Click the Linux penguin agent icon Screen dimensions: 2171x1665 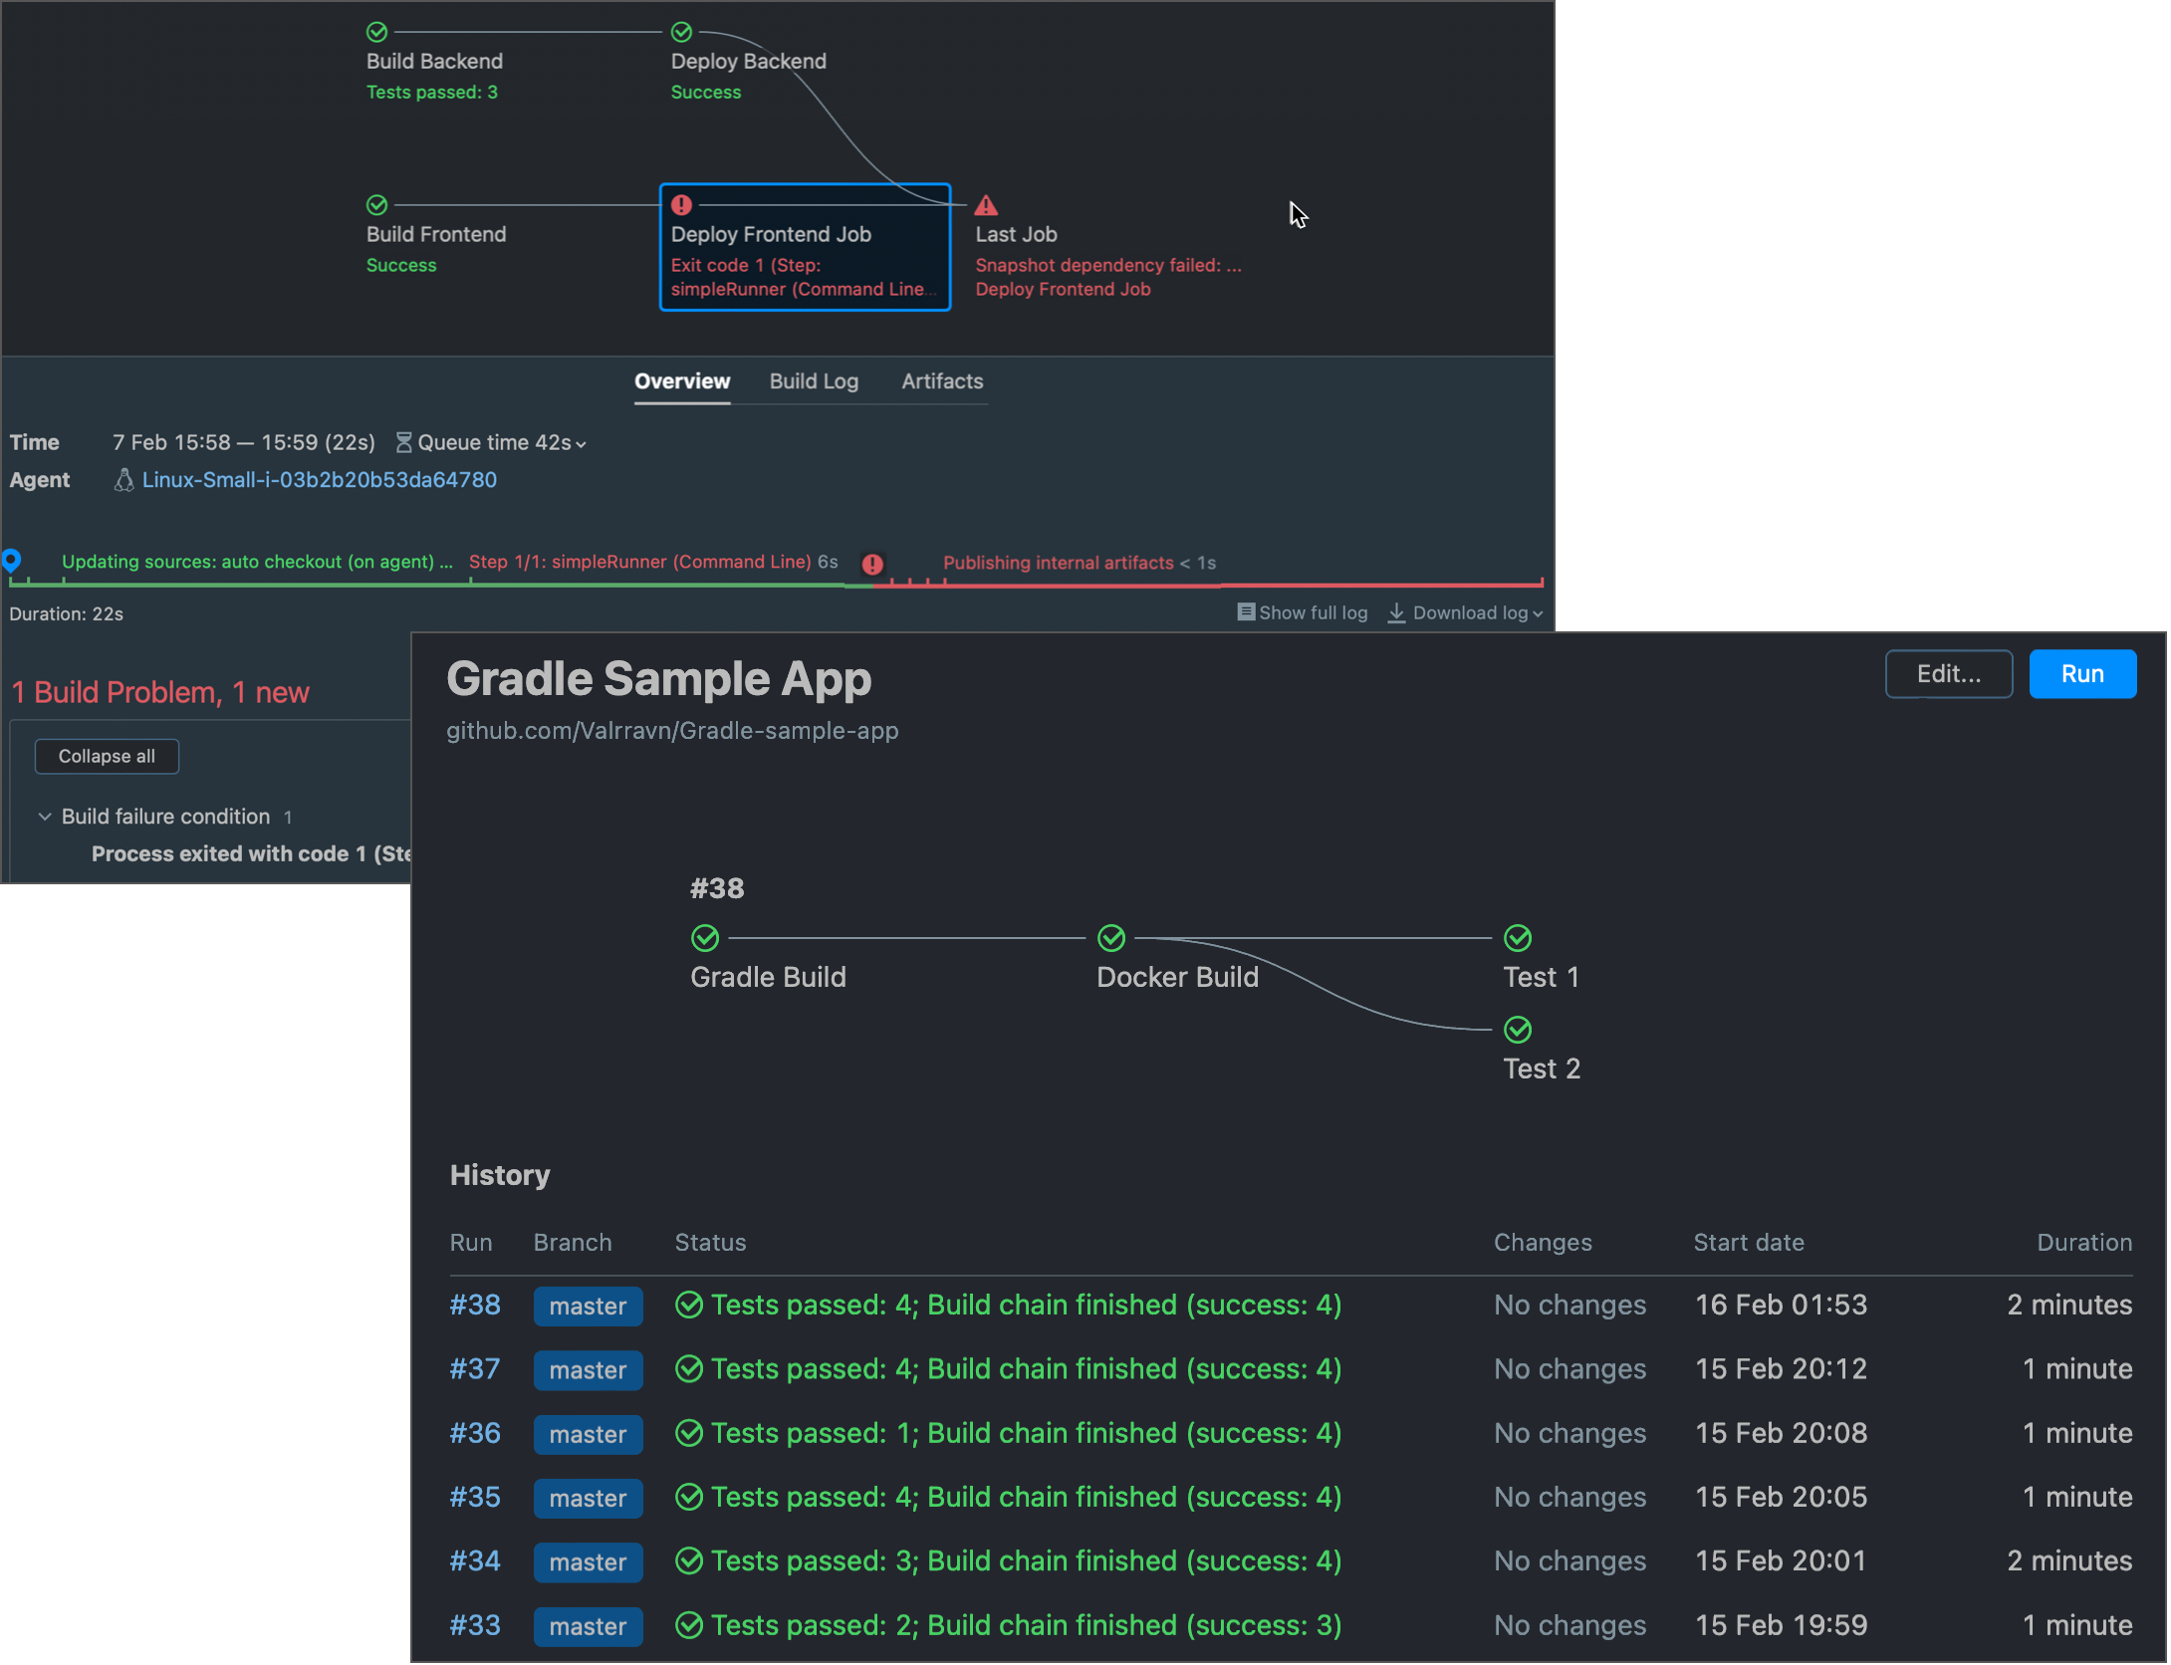click(123, 480)
